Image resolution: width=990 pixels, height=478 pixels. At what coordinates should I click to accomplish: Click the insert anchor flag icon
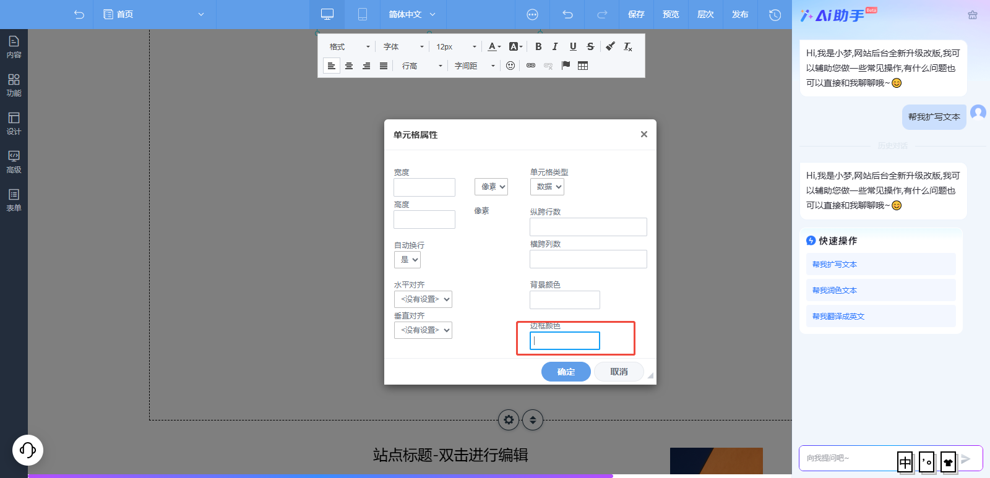click(x=566, y=66)
